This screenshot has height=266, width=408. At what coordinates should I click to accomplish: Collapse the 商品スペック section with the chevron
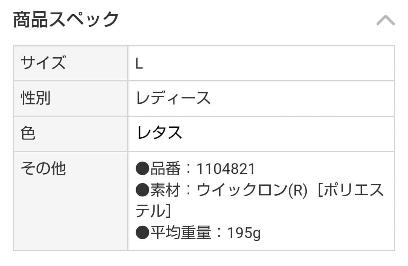pos(386,20)
